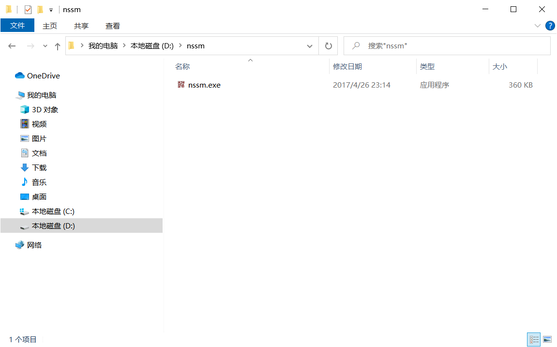Select the nssm.exe file

point(204,85)
